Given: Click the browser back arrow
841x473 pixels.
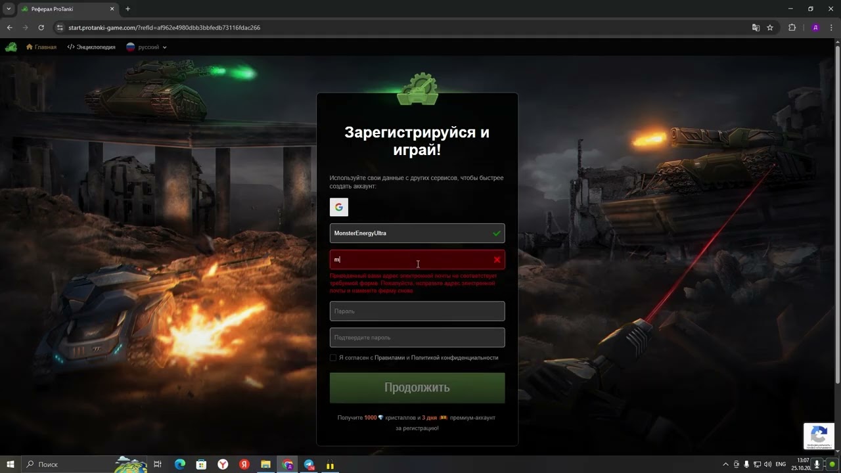Looking at the screenshot, I should click(9, 28).
